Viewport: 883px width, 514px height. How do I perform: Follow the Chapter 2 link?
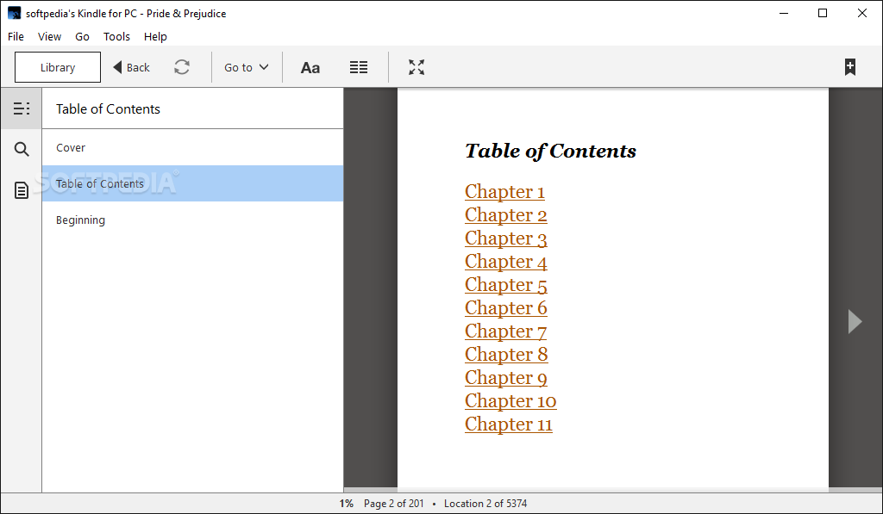(505, 215)
